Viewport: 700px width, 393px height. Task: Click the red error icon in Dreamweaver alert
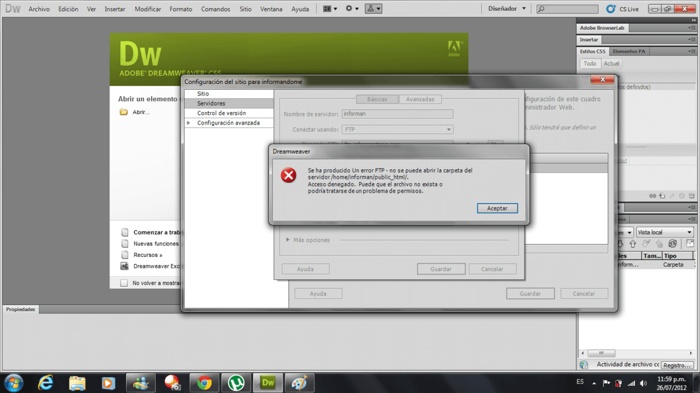click(x=288, y=176)
